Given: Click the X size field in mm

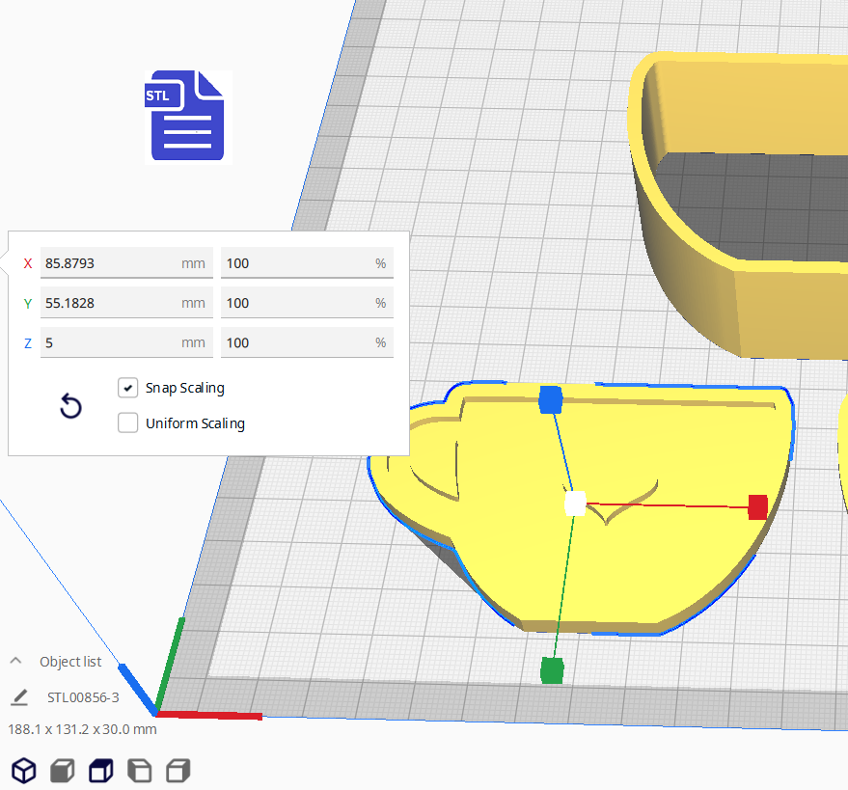Looking at the screenshot, I should click(x=111, y=262).
